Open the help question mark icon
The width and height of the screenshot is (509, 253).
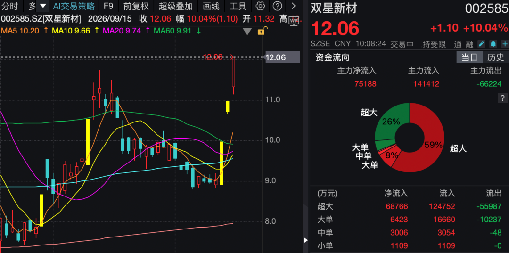[277, 6]
